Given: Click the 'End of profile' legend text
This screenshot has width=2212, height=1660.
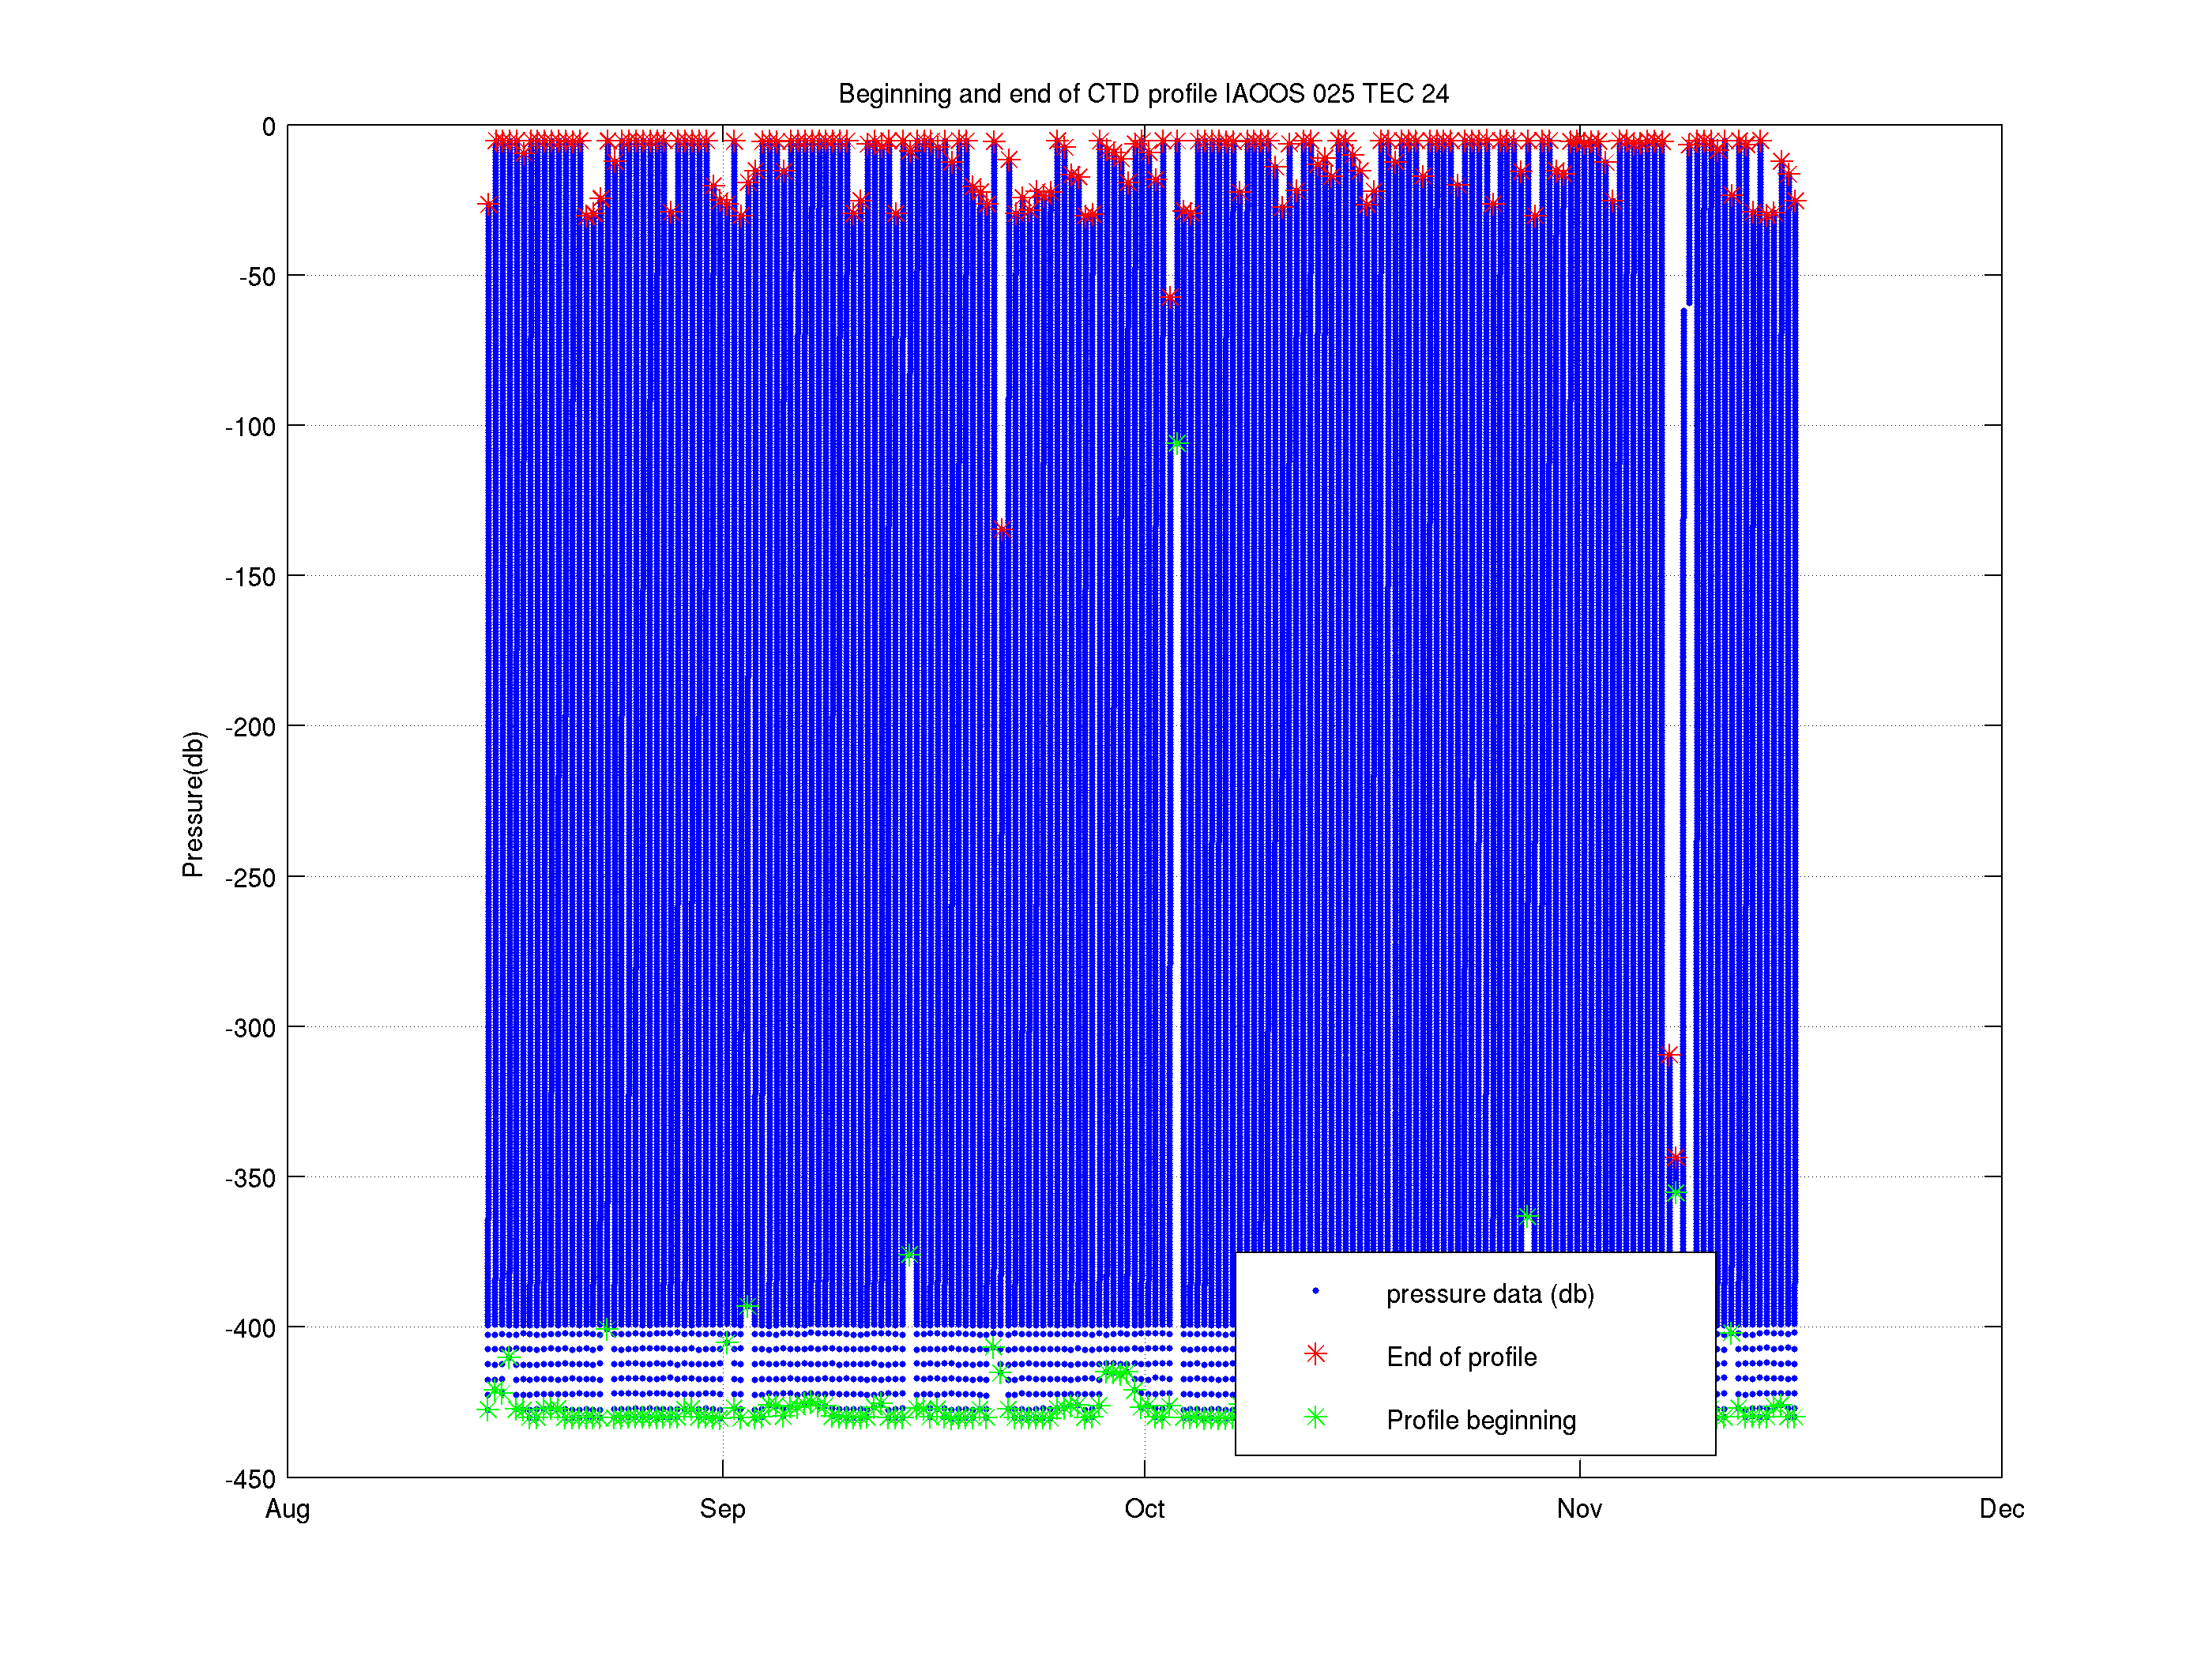Looking at the screenshot, I should pyautogui.click(x=1461, y=1357).
